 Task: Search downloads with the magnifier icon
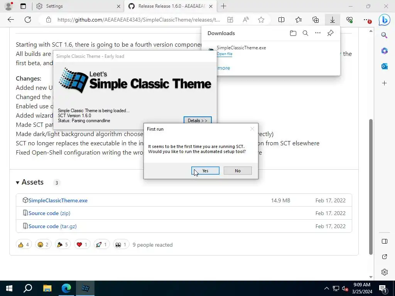(x=306, y=33)
